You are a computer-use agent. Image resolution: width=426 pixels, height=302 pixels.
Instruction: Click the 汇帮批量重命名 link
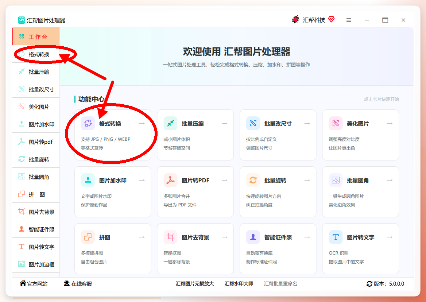click(x=280, y=284)
